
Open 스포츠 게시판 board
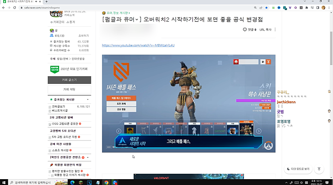pyautogui.click(x=60, y=150)
